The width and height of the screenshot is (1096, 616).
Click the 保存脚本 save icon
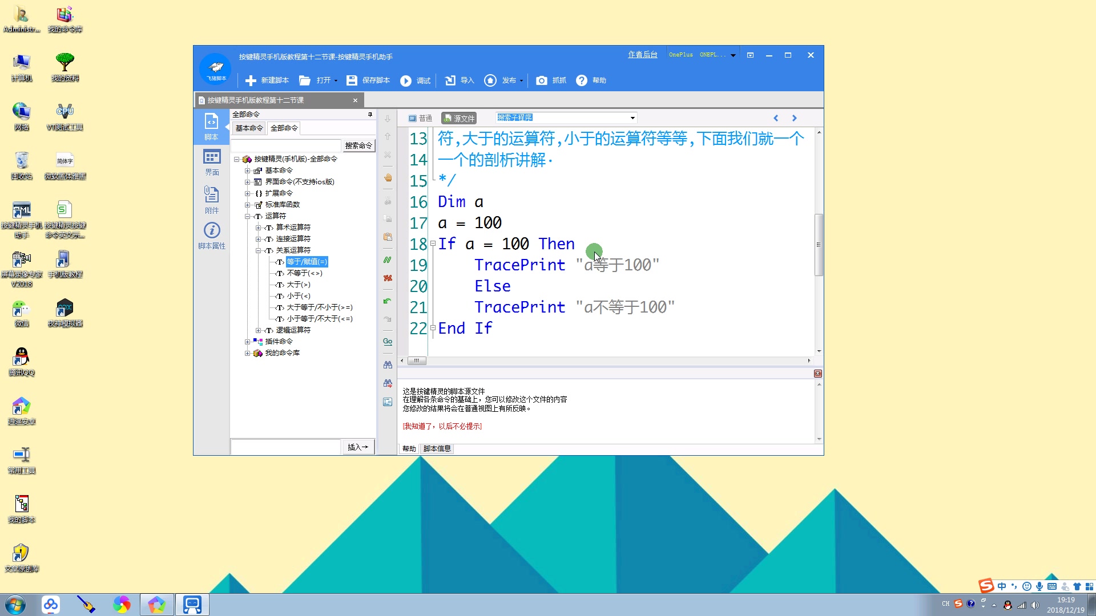[352, 80]
